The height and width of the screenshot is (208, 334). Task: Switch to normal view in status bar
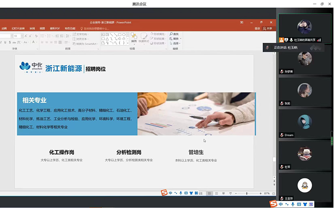[x=210, y=193]
